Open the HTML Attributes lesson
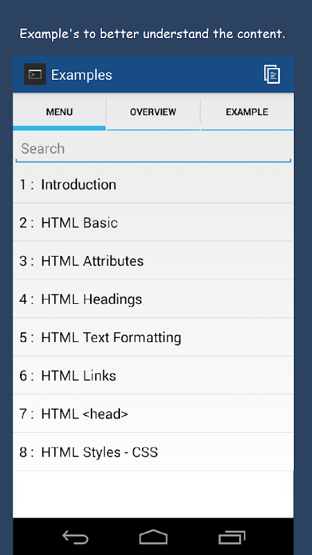This screenshot has width=312, height=555. pos(153,261)
